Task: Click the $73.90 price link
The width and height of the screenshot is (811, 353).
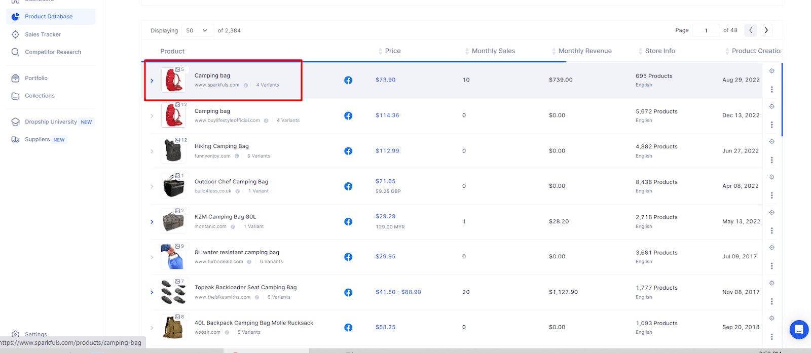Action: (385, 80)
